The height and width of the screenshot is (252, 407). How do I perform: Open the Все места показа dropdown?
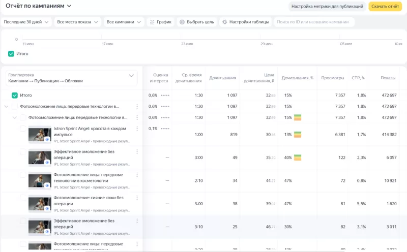[77, 22]
